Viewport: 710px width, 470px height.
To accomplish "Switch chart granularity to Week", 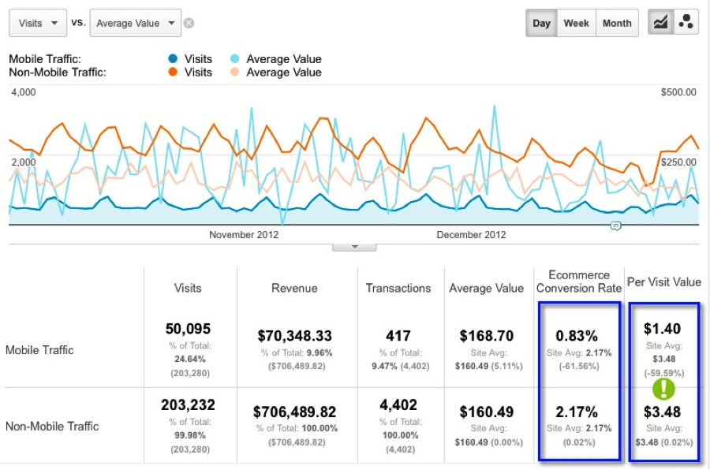I will point(576,23).
